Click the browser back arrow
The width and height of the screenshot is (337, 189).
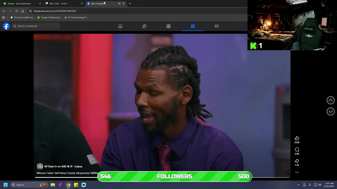pyautogui.click(x=4, y=11)
